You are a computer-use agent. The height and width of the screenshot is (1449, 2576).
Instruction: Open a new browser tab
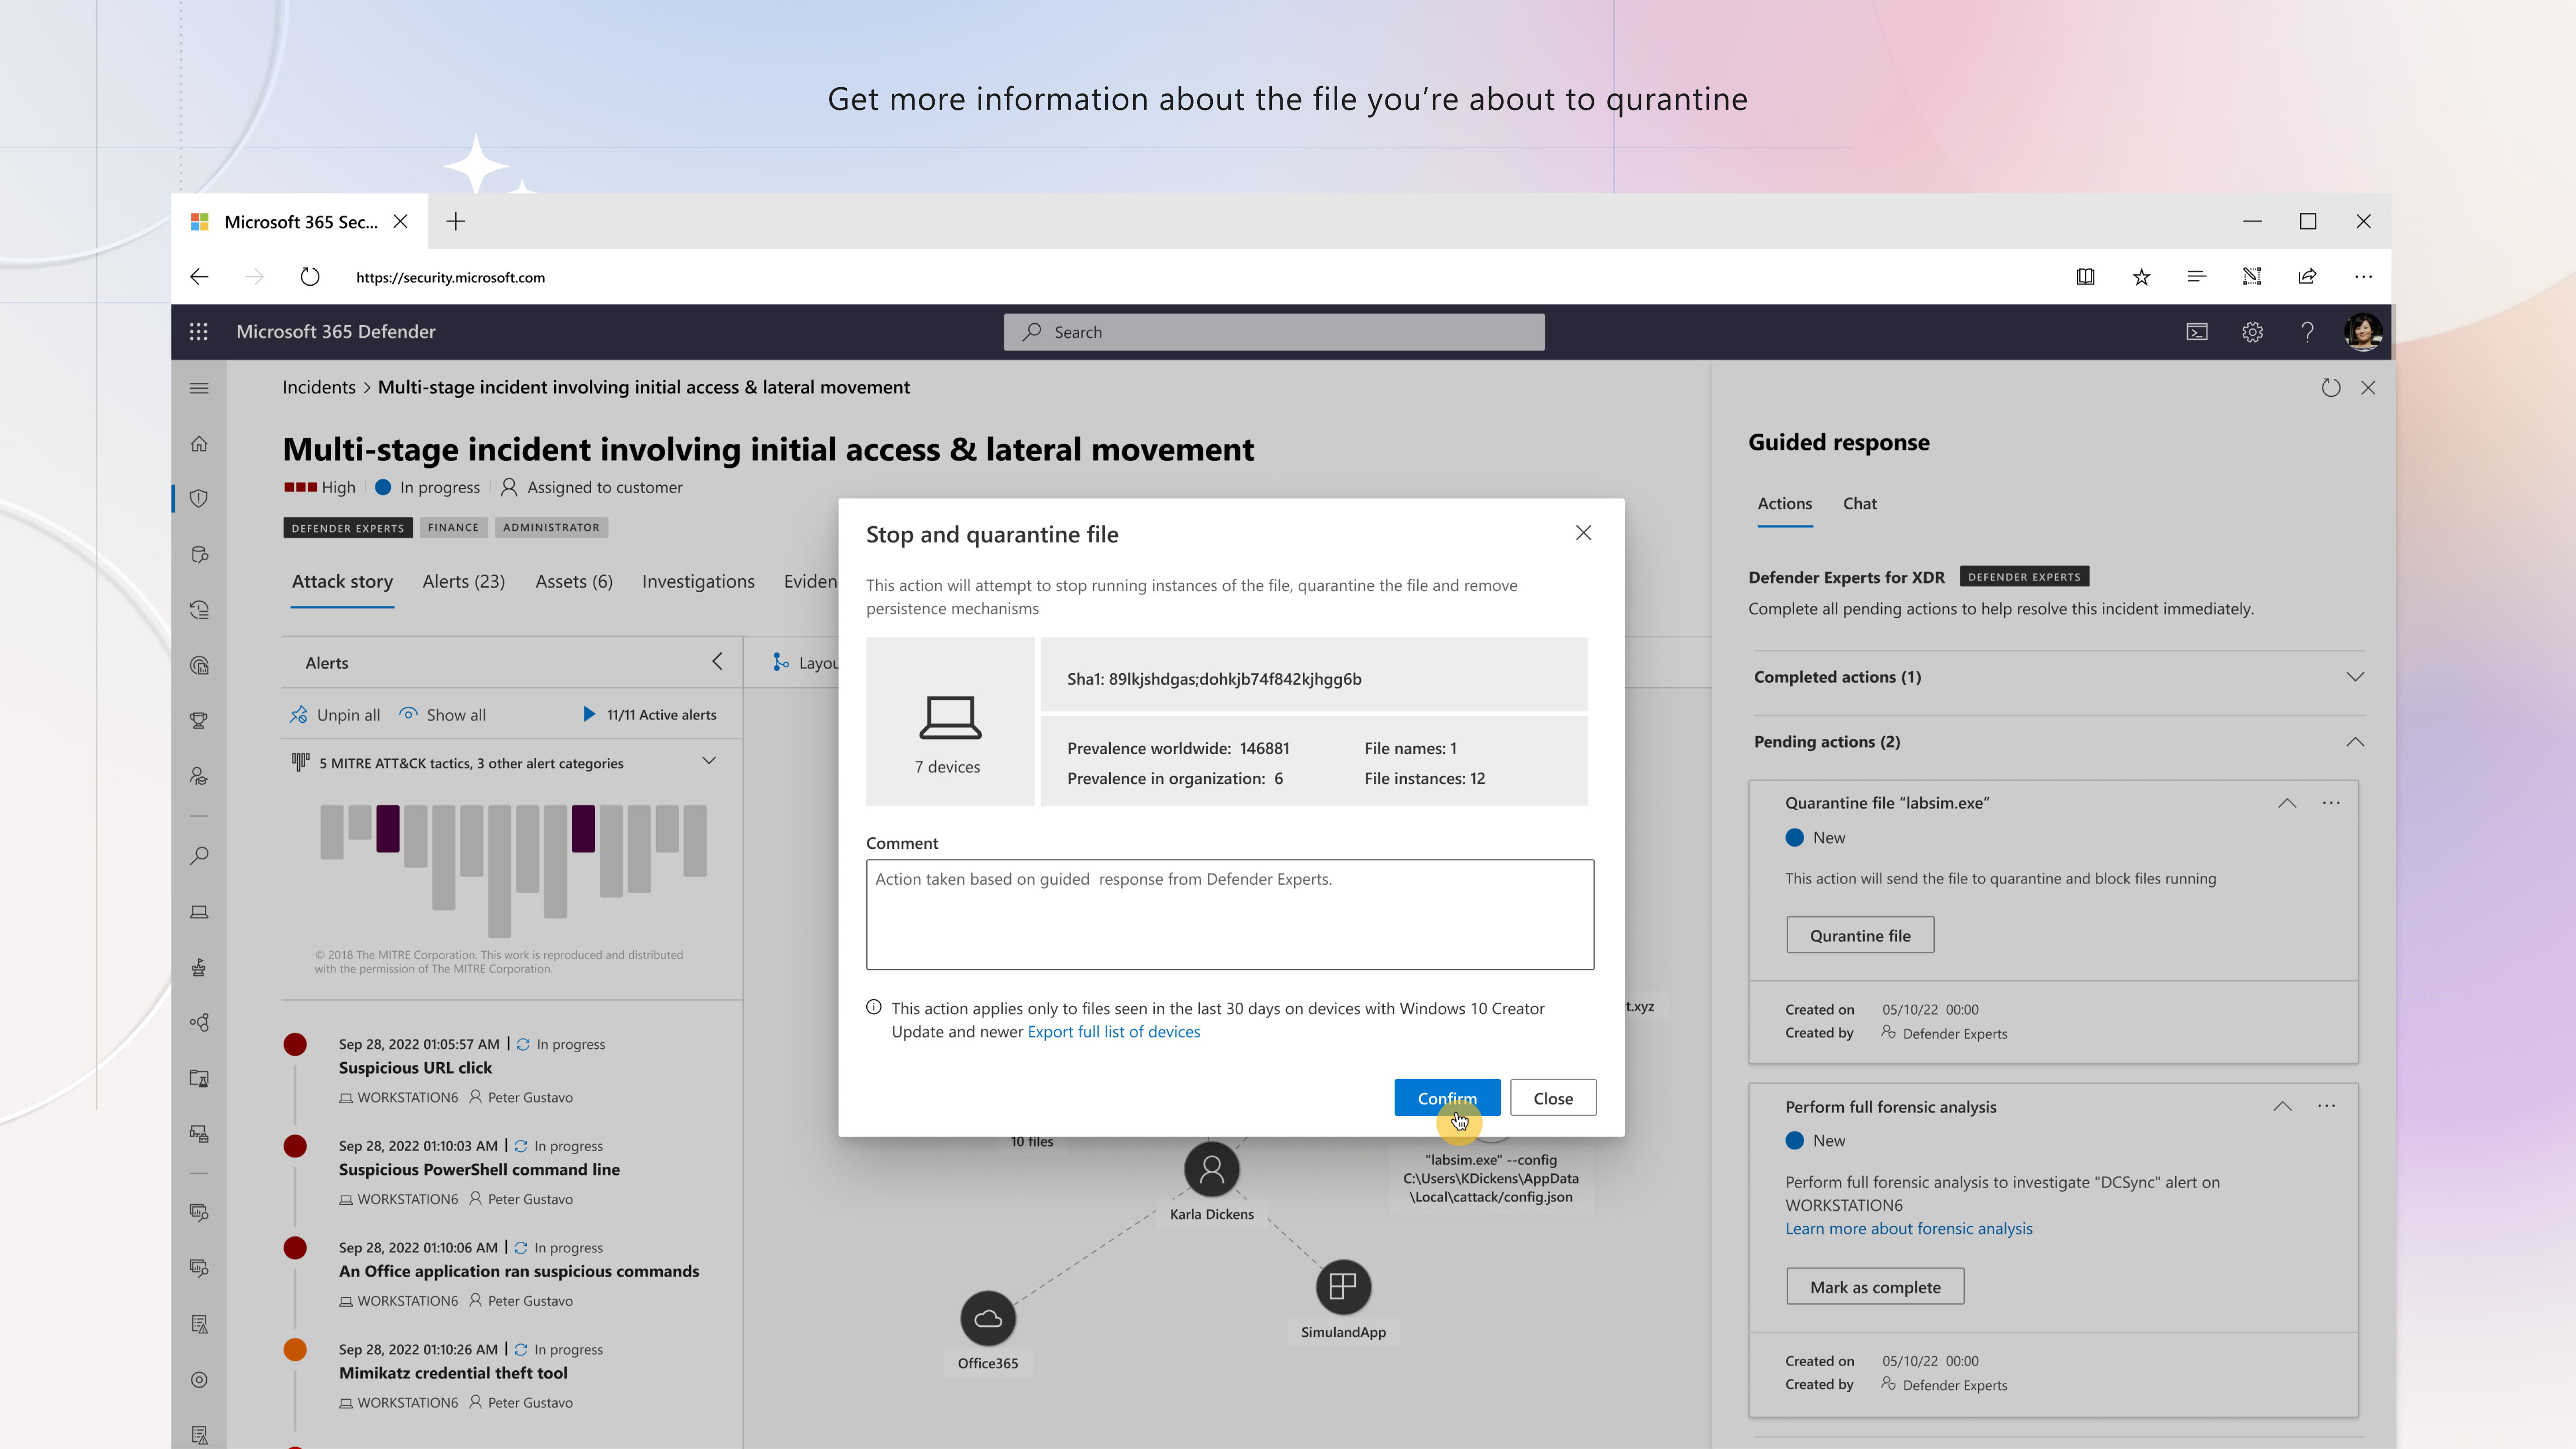(456, 221)
